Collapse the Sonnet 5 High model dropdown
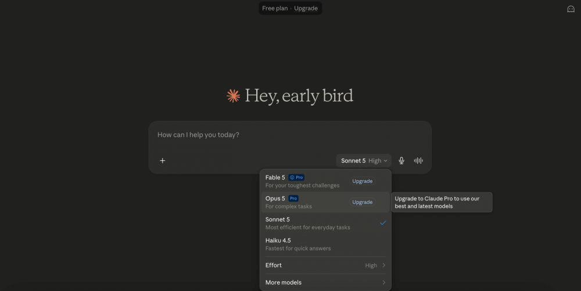Viewport: 581px width, 291px height. tap(364, 161)
